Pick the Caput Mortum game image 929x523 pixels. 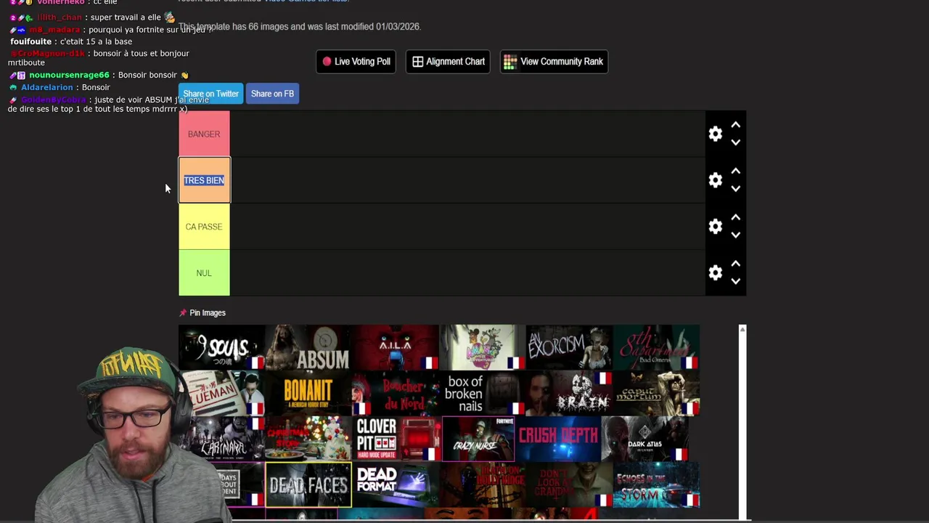[656, 393]
